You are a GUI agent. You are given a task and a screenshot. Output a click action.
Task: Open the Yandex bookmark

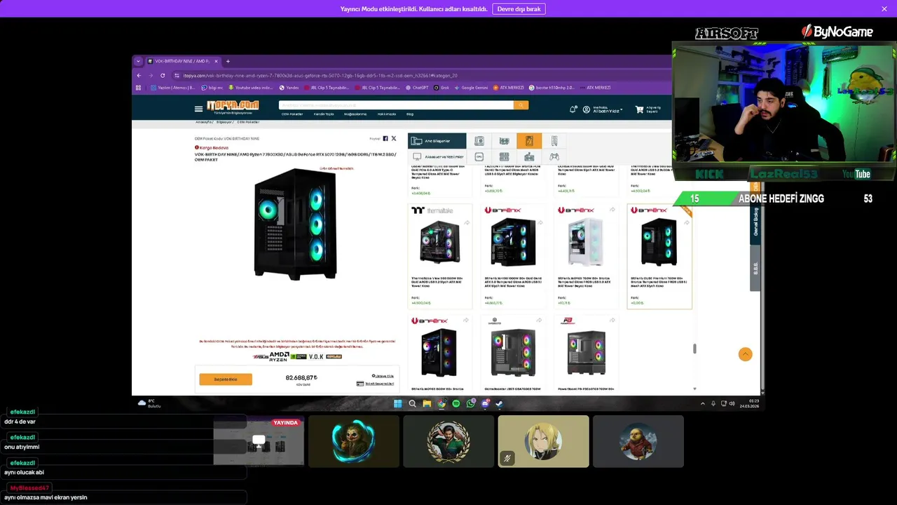(x=289, y=88)
